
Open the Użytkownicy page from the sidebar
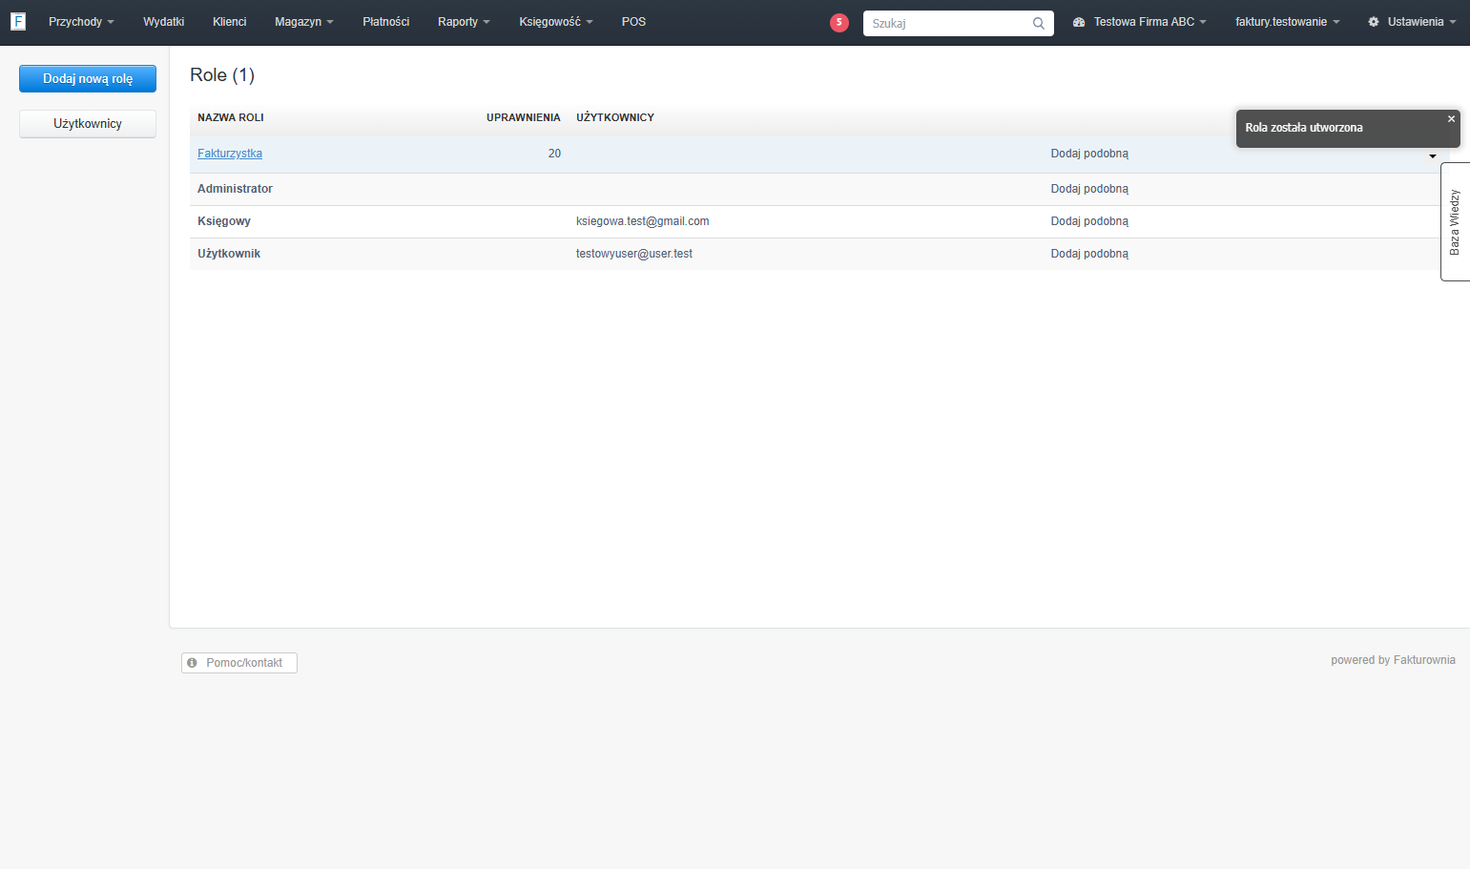pos(88,124)
